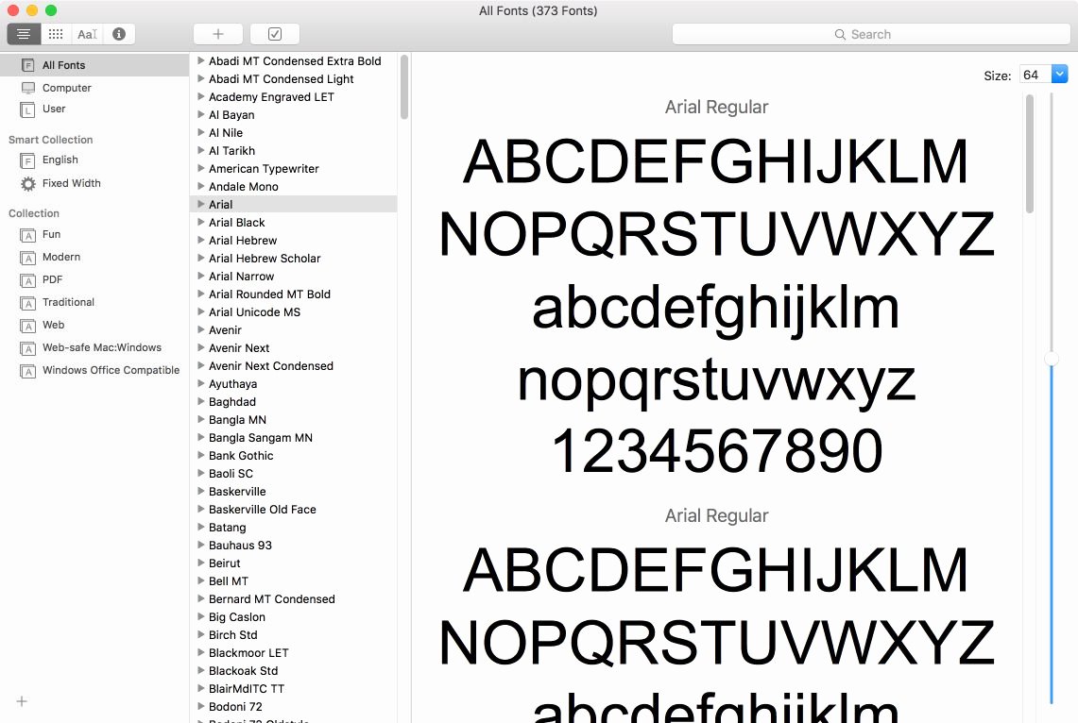Select the font sample preview view
Viewport: 1078px width, 723px height.
point(86,34)
